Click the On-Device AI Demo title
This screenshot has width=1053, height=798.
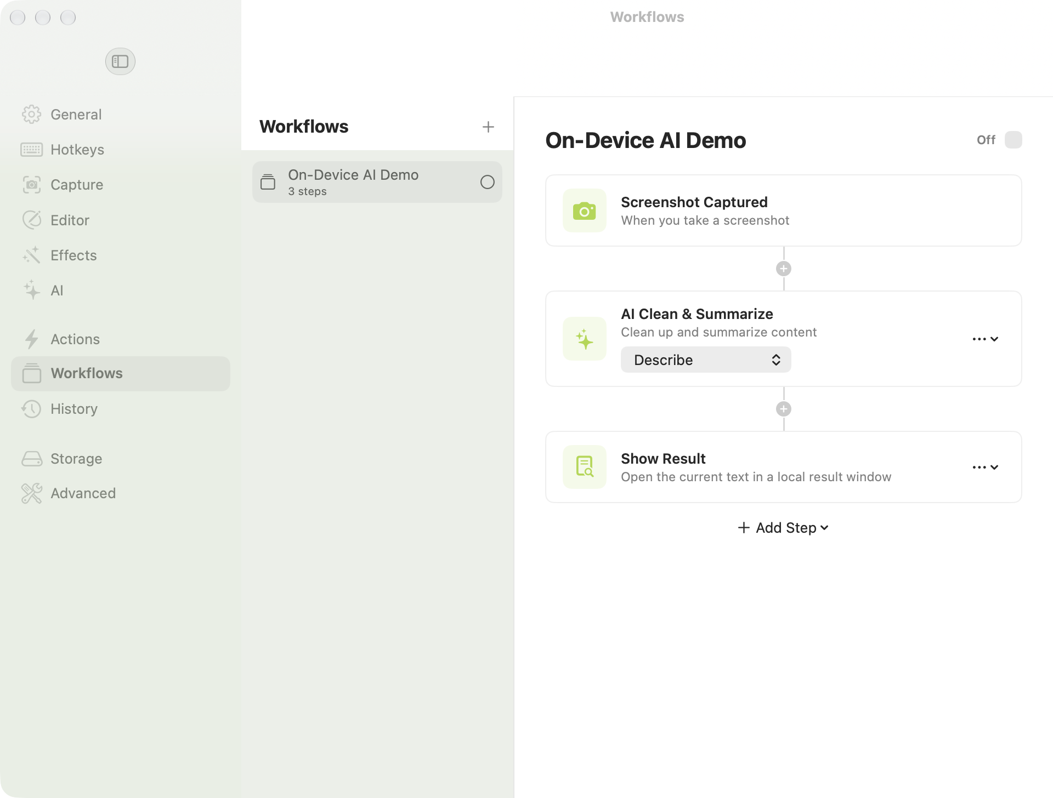pyautogui.click(x=646, y=140)
